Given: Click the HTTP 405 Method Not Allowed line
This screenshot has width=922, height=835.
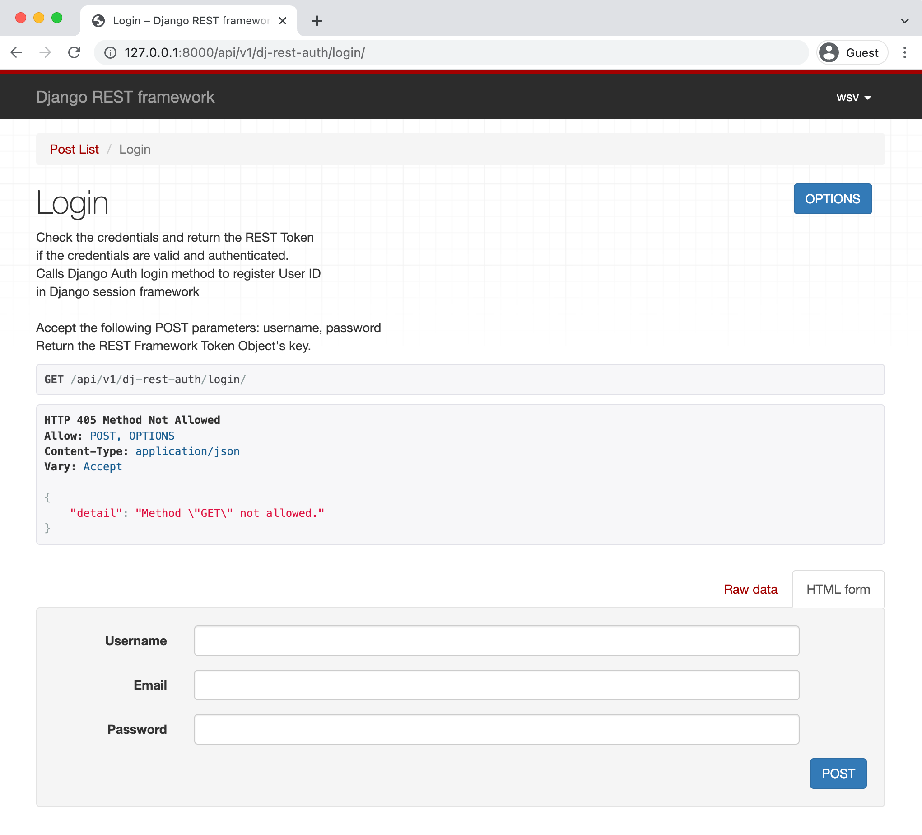Looking at the screenshot, I should pyautogui.click(x=132, y=420).
